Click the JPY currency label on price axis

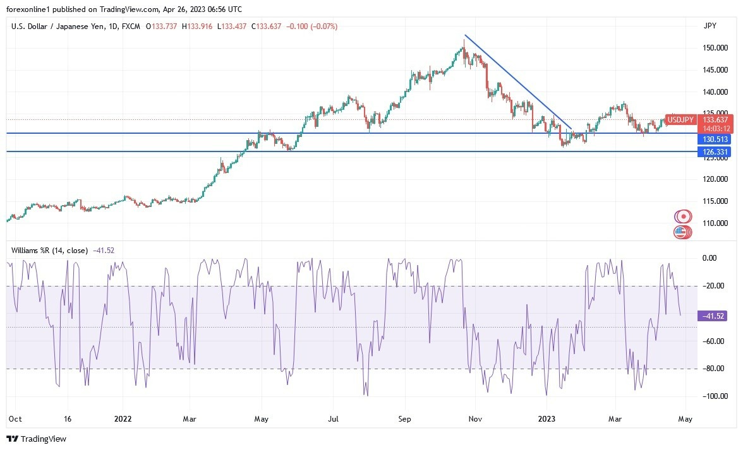(x=709, y=26)
